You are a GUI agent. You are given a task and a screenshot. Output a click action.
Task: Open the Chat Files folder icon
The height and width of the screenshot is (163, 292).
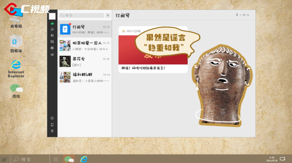tap(52, 41)
